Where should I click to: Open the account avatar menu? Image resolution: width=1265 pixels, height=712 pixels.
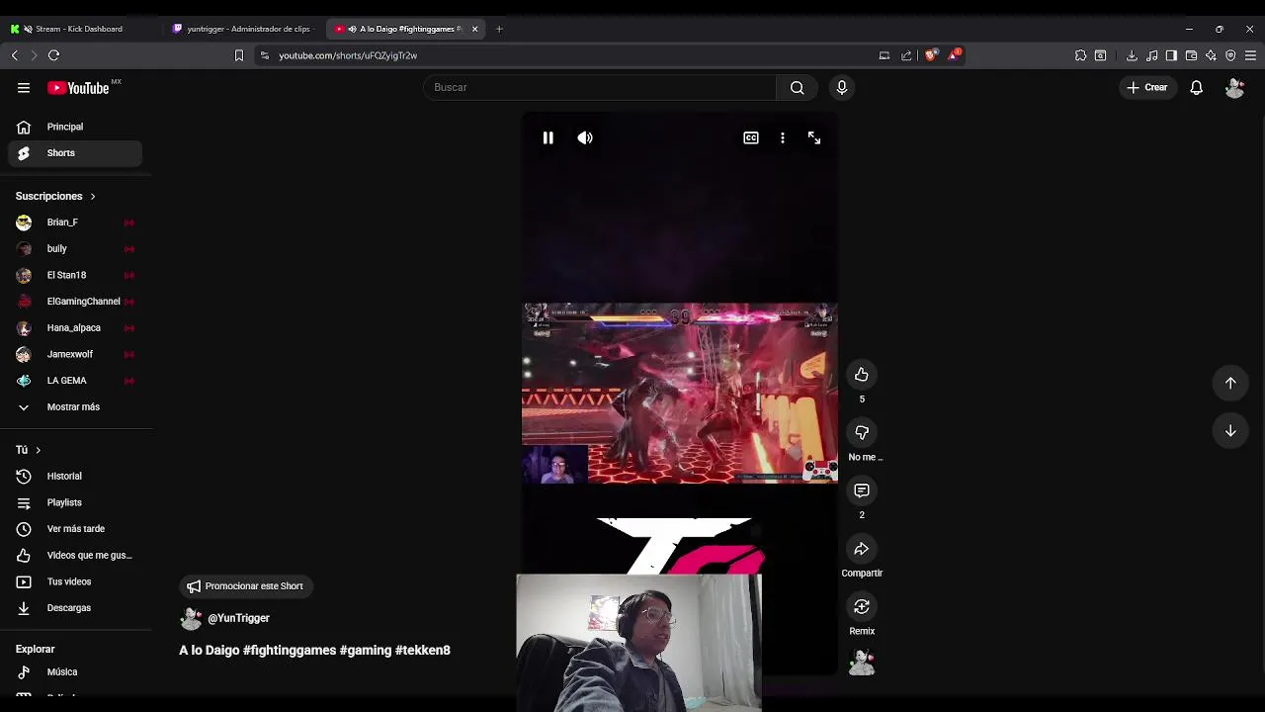click(x=1234, y=88)
